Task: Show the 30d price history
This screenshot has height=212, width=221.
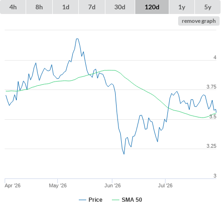Action: (x=120, y=7)
